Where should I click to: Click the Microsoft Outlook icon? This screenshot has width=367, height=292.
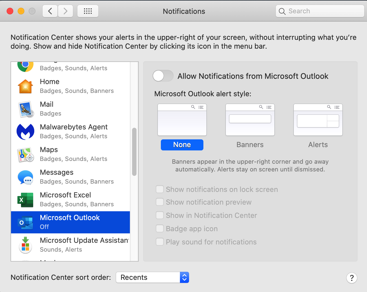(x=25, y=222)
